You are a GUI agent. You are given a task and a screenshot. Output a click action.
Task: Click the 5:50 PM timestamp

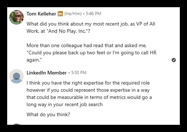79,73
